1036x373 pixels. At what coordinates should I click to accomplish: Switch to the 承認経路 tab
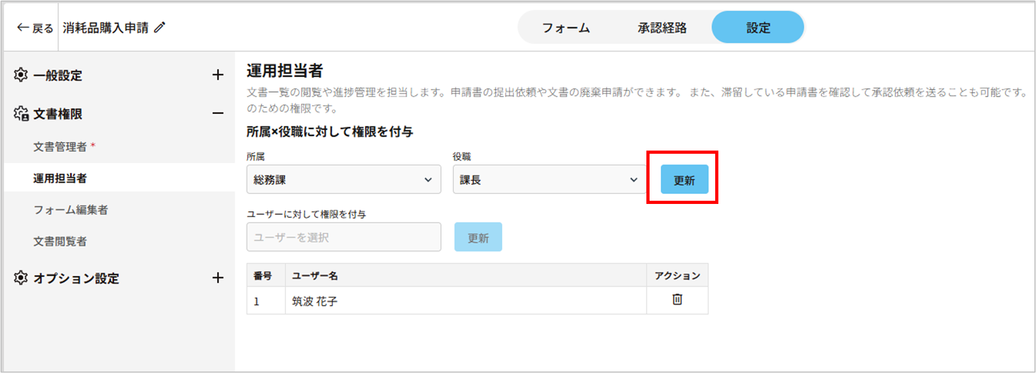point(662,28)
